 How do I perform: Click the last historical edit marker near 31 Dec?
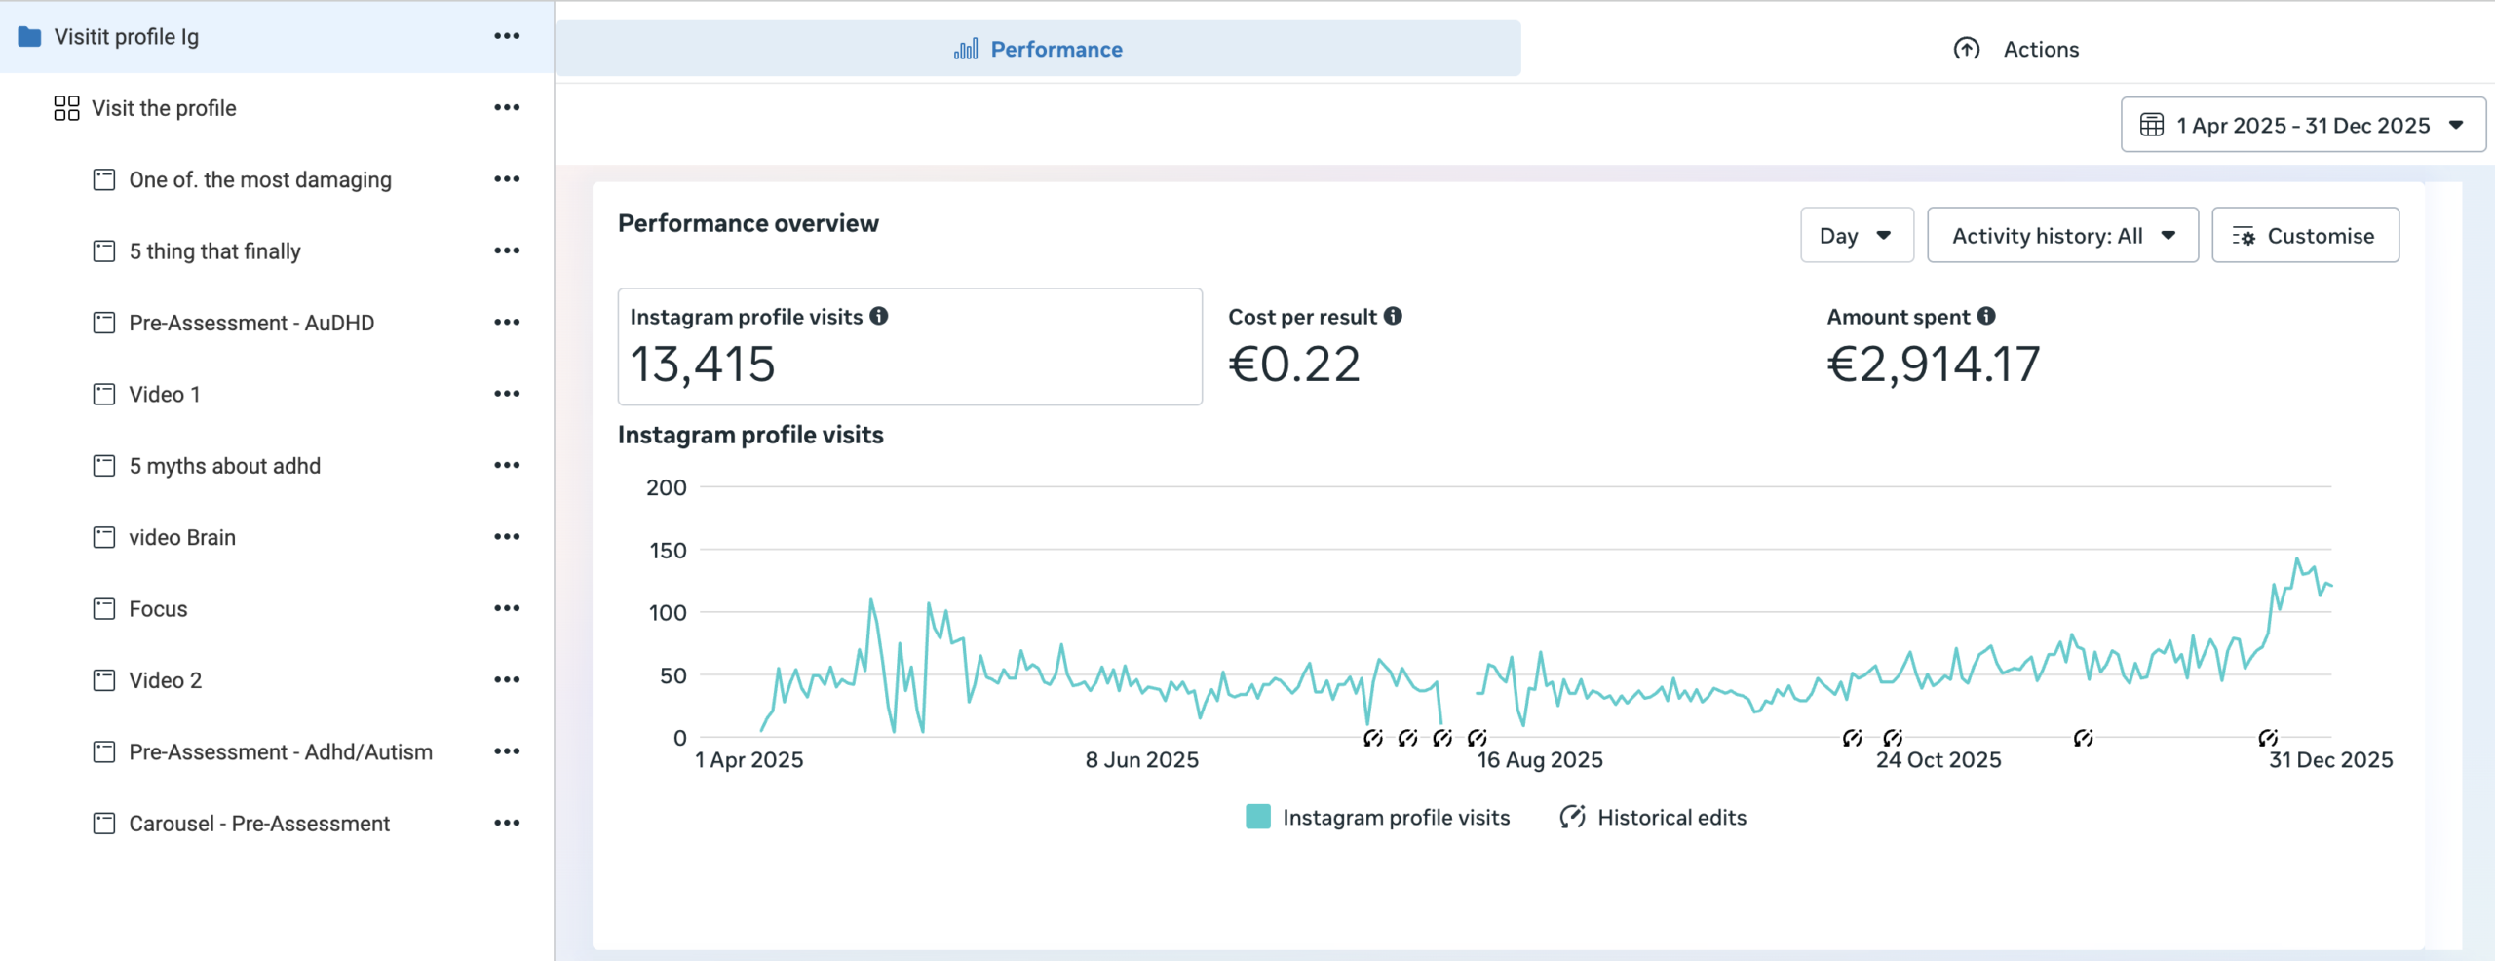2268,738
